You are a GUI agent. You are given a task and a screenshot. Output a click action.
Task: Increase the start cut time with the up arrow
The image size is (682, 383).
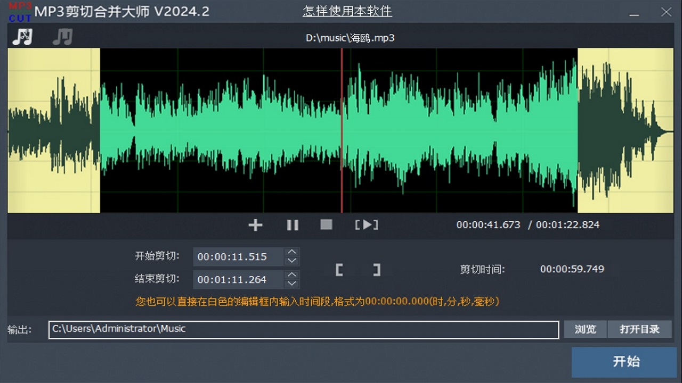(x=292, y=253)
